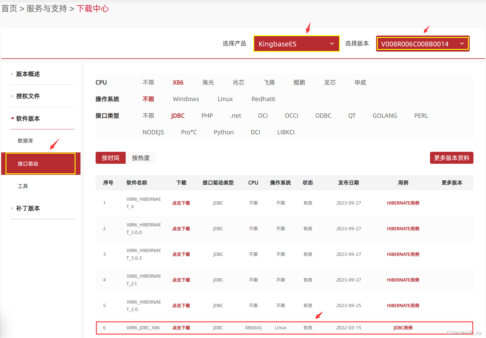Download V8R6_HIBERNAET_3.0.0 via 点击下载

tap(181, 229)
